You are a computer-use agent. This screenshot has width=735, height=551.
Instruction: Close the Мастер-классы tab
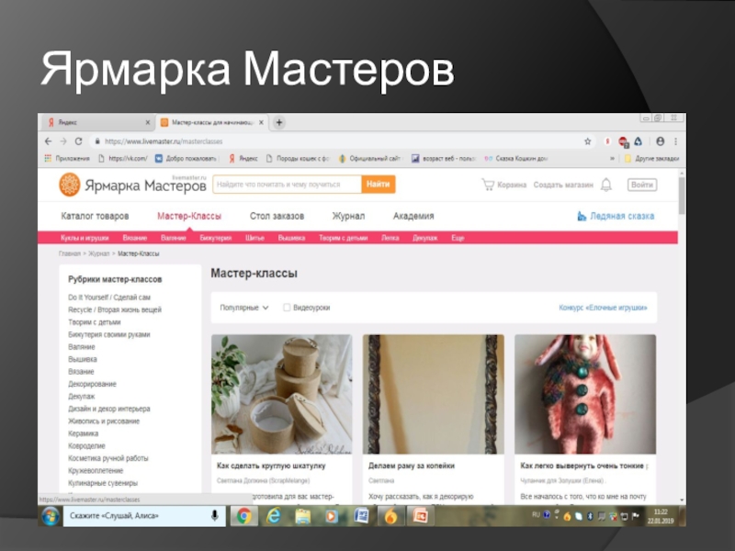click(x=261, y=122)
